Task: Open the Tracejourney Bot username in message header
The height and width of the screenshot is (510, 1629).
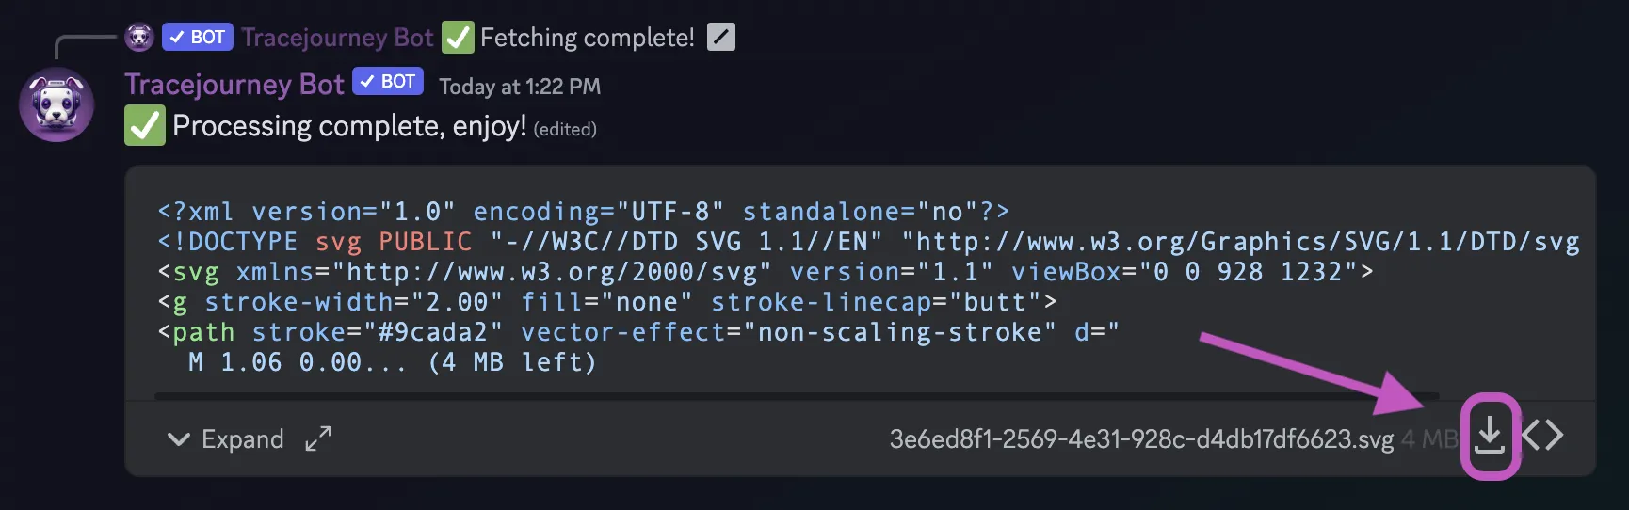Action: [x=234, y=85]
